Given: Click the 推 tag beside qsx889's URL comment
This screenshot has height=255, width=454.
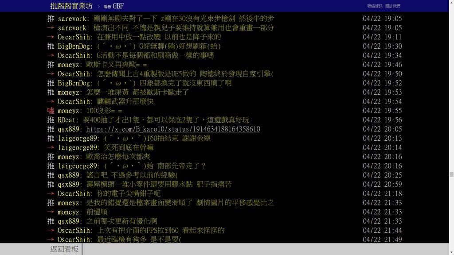Looking at the screenshot, I should coord(51,129).
